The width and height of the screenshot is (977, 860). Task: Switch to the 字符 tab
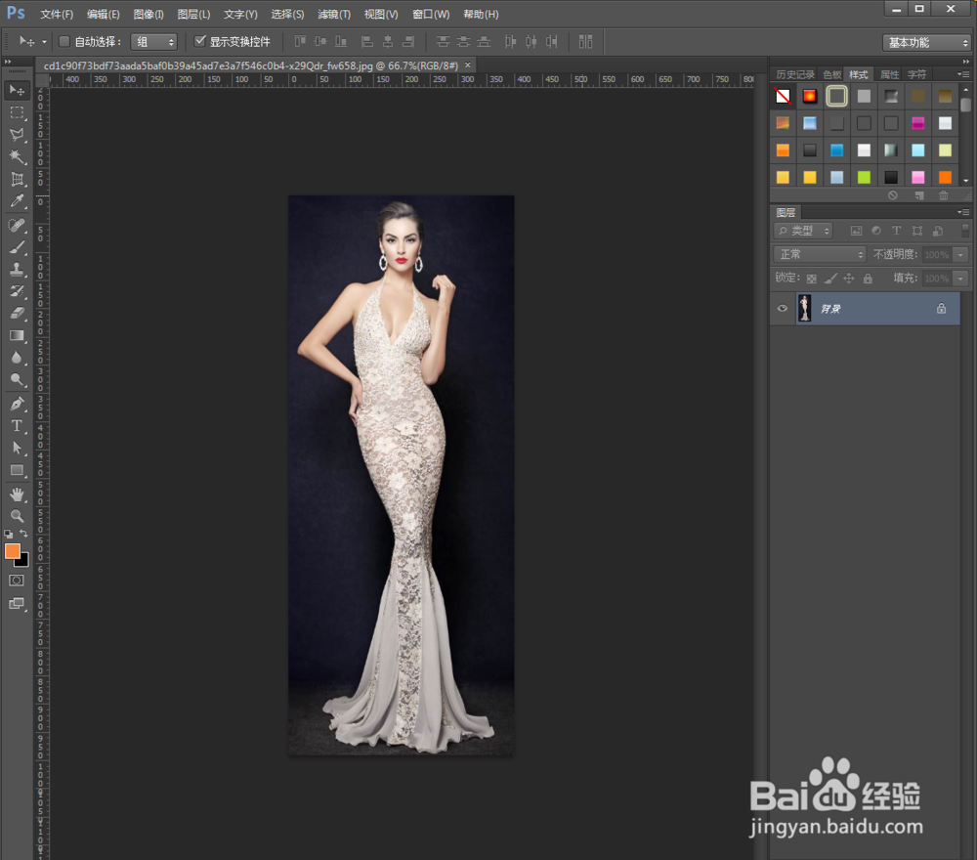tap(916, 75)
